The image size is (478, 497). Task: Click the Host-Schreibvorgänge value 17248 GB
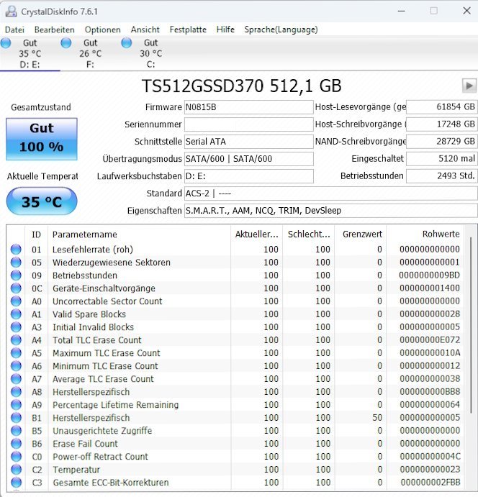[441, 124]
